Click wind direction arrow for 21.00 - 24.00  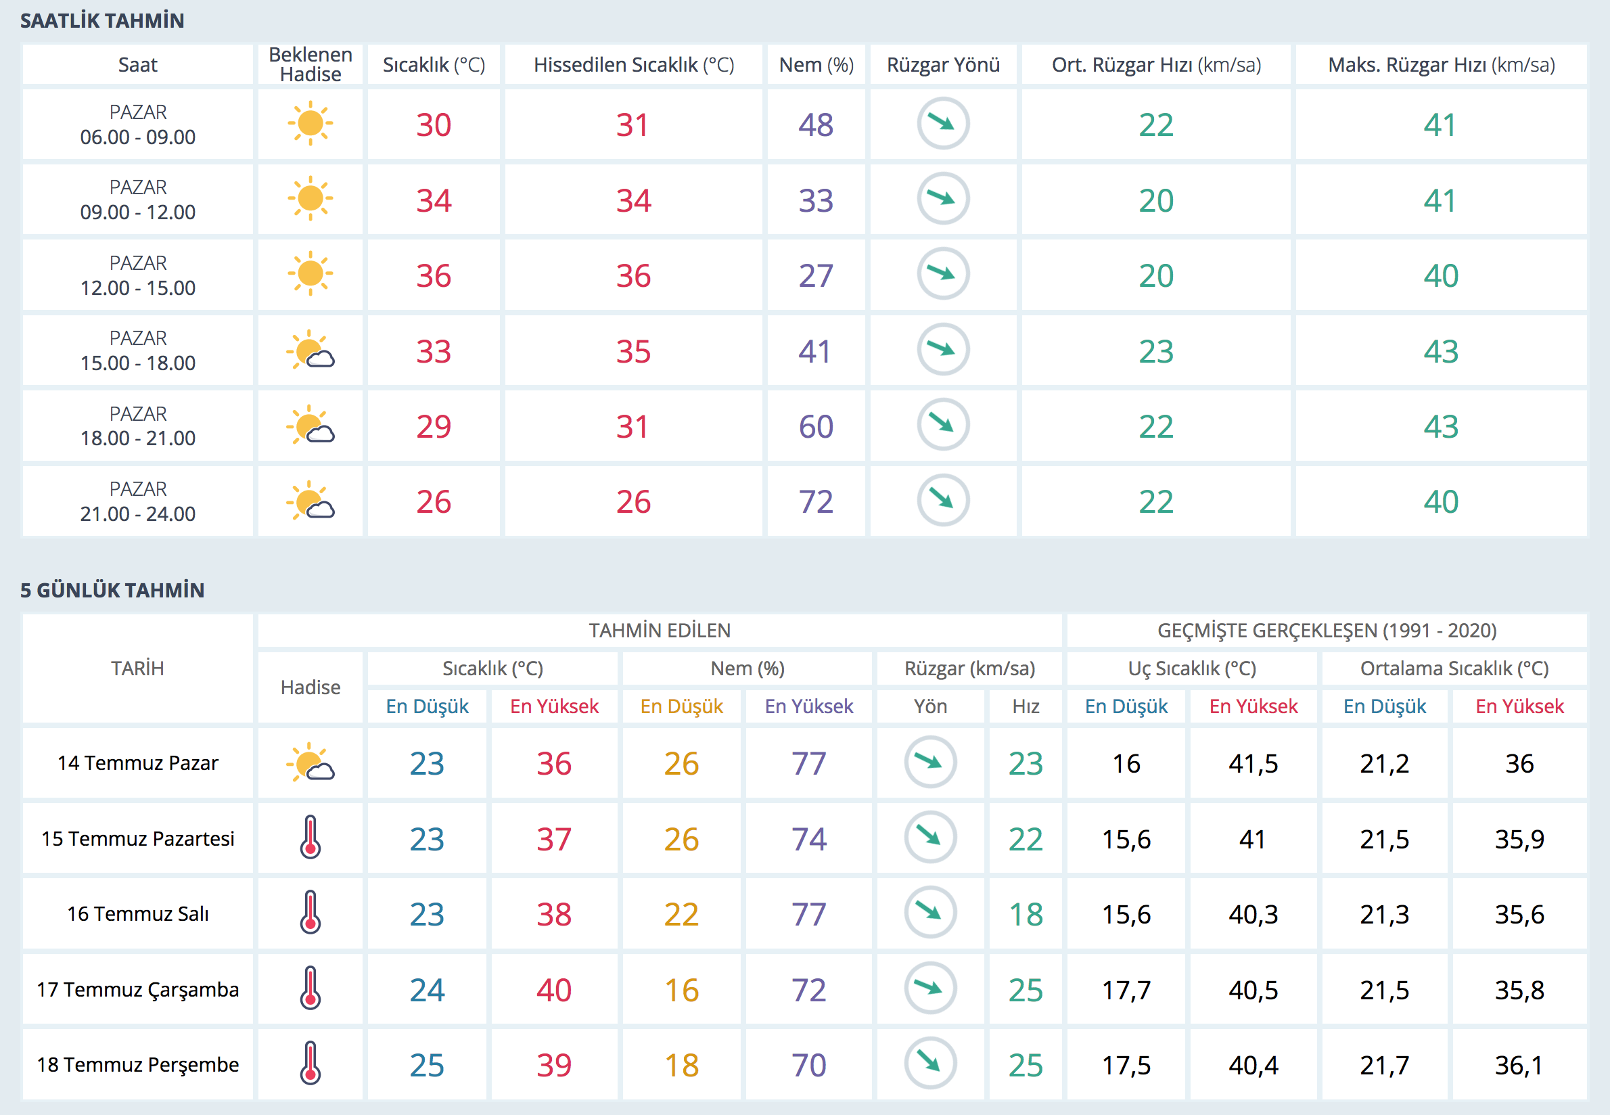942,500
